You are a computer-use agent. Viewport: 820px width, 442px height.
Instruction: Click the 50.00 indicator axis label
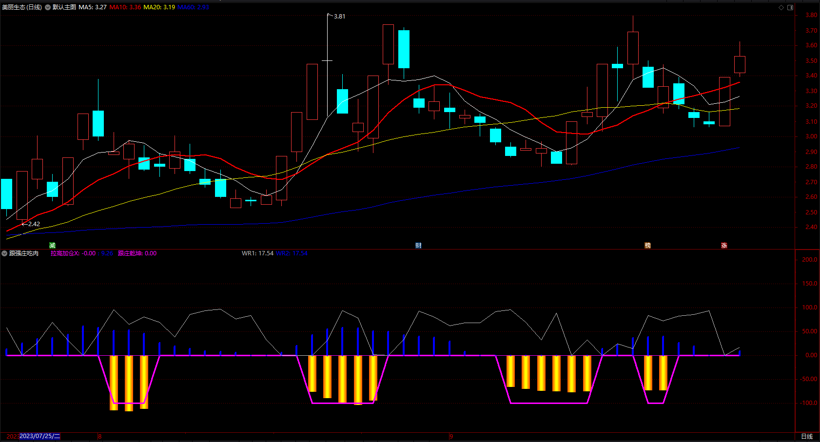pos(810,331)
